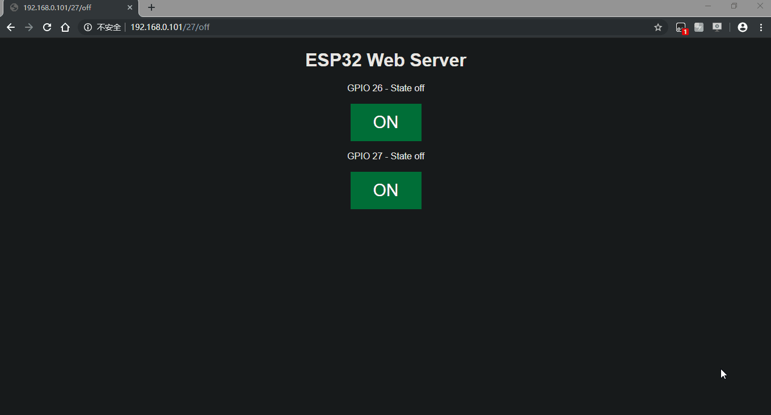Viewport: 771px width, 415px height.
Task: Close the 192.168.0.101/27/off tab
Action: [x=130, y=8]
